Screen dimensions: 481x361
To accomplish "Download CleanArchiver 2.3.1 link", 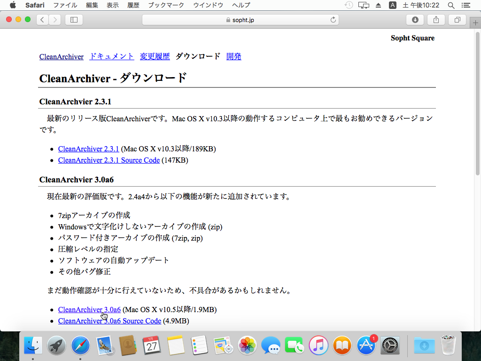I will click(88, 149).
